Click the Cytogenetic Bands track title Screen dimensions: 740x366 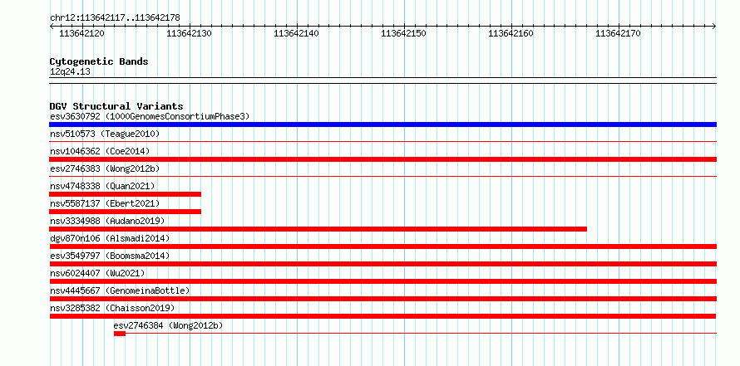click(x=99, y=61)
